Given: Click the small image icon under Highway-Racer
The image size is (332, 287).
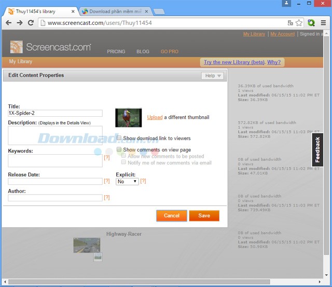Looking at the screenshot, I should [98, 257].
